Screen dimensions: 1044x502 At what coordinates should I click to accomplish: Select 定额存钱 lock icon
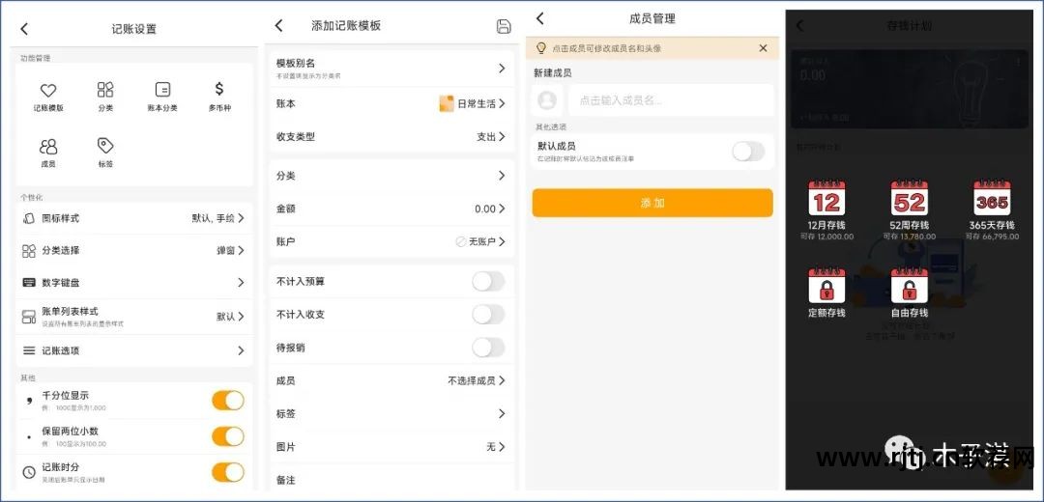(826, 287)
